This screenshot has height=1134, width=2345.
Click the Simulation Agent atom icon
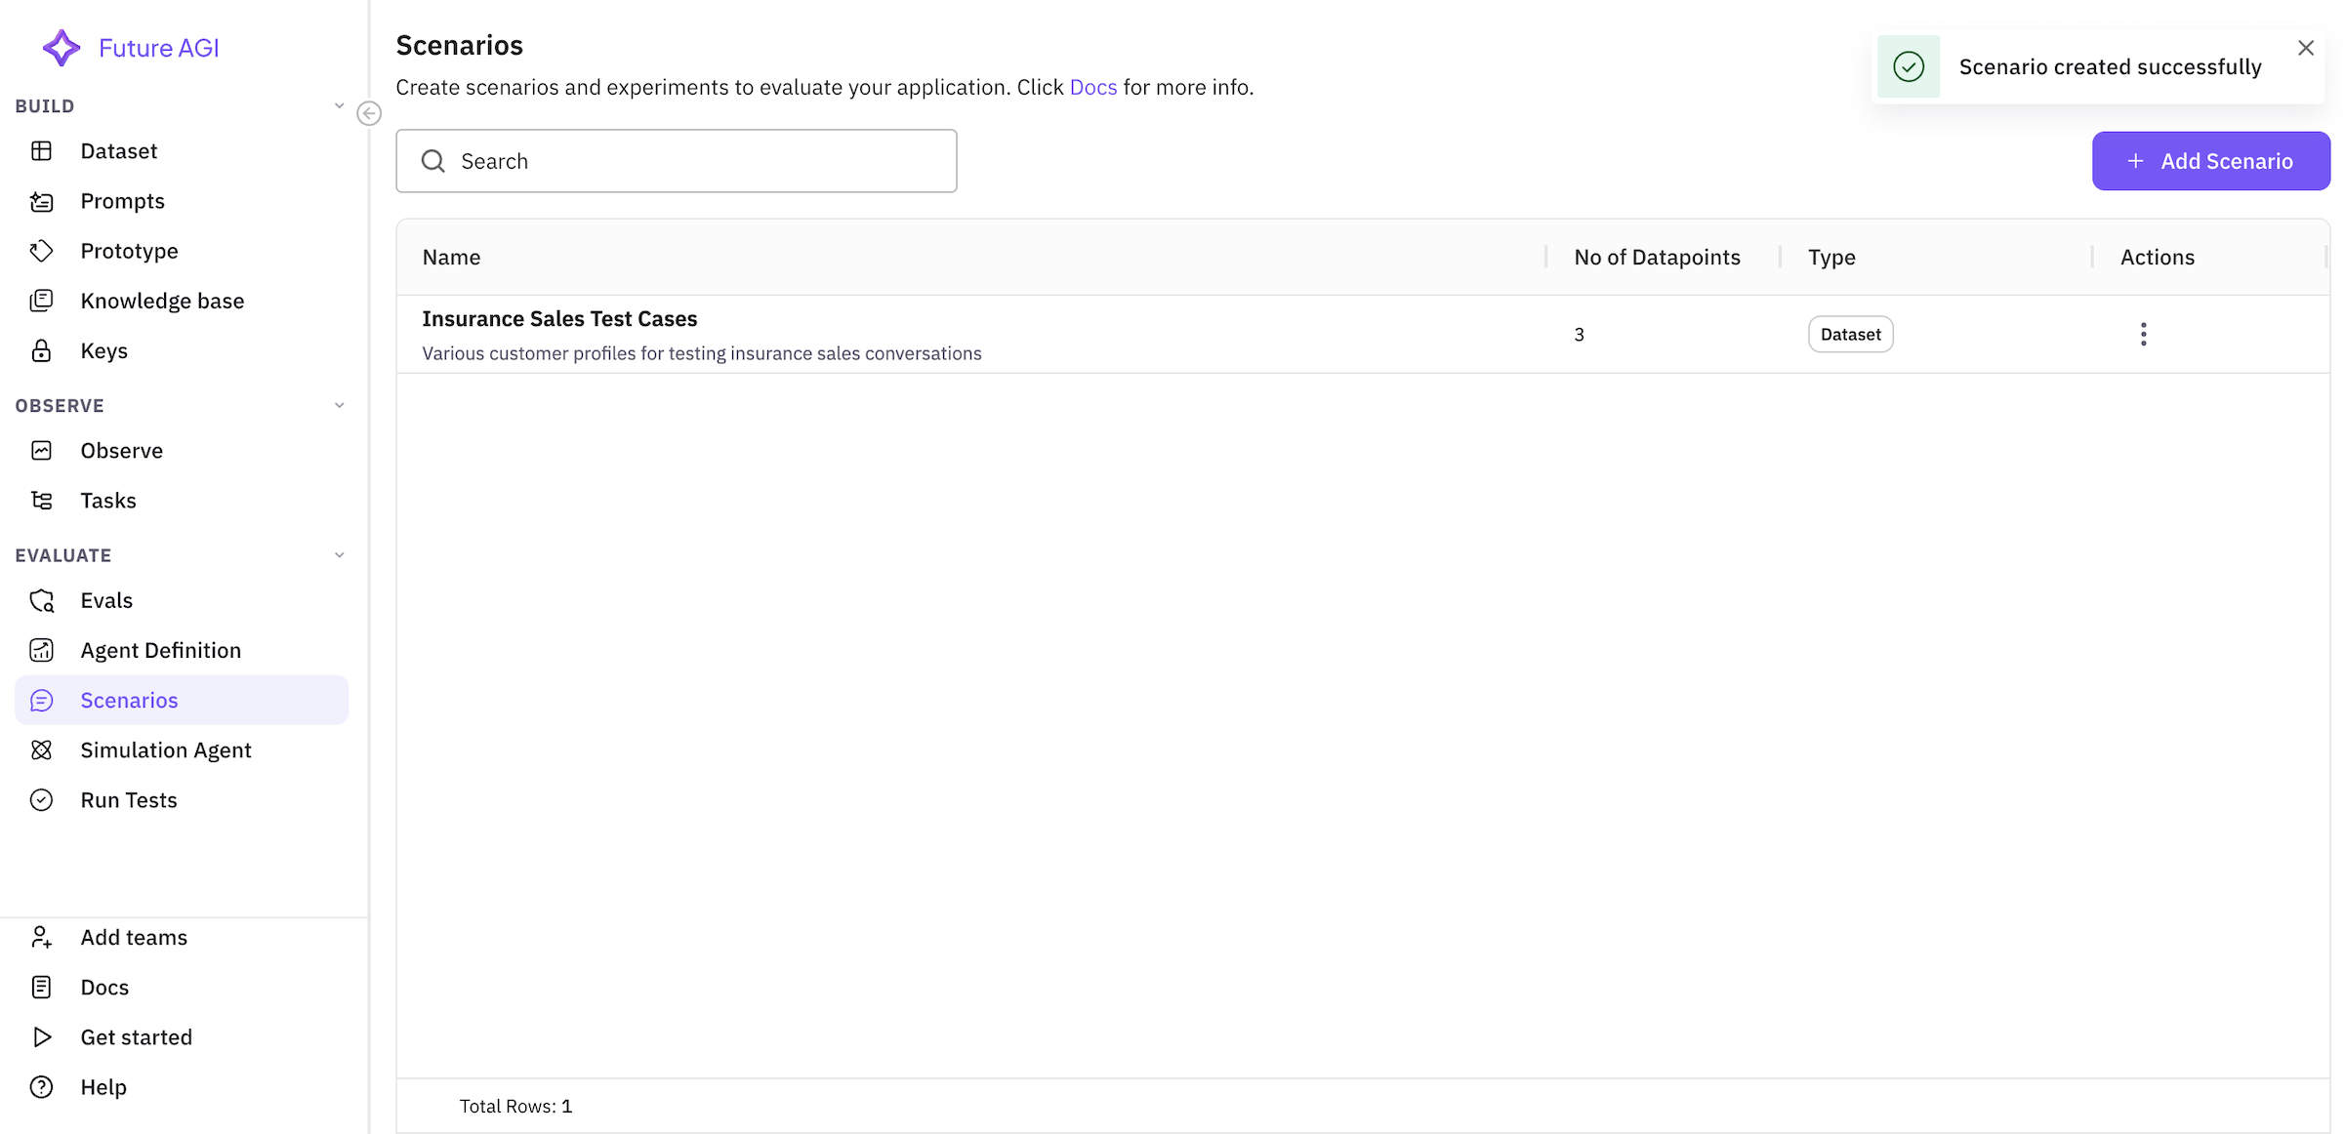(x=41, y=749)
